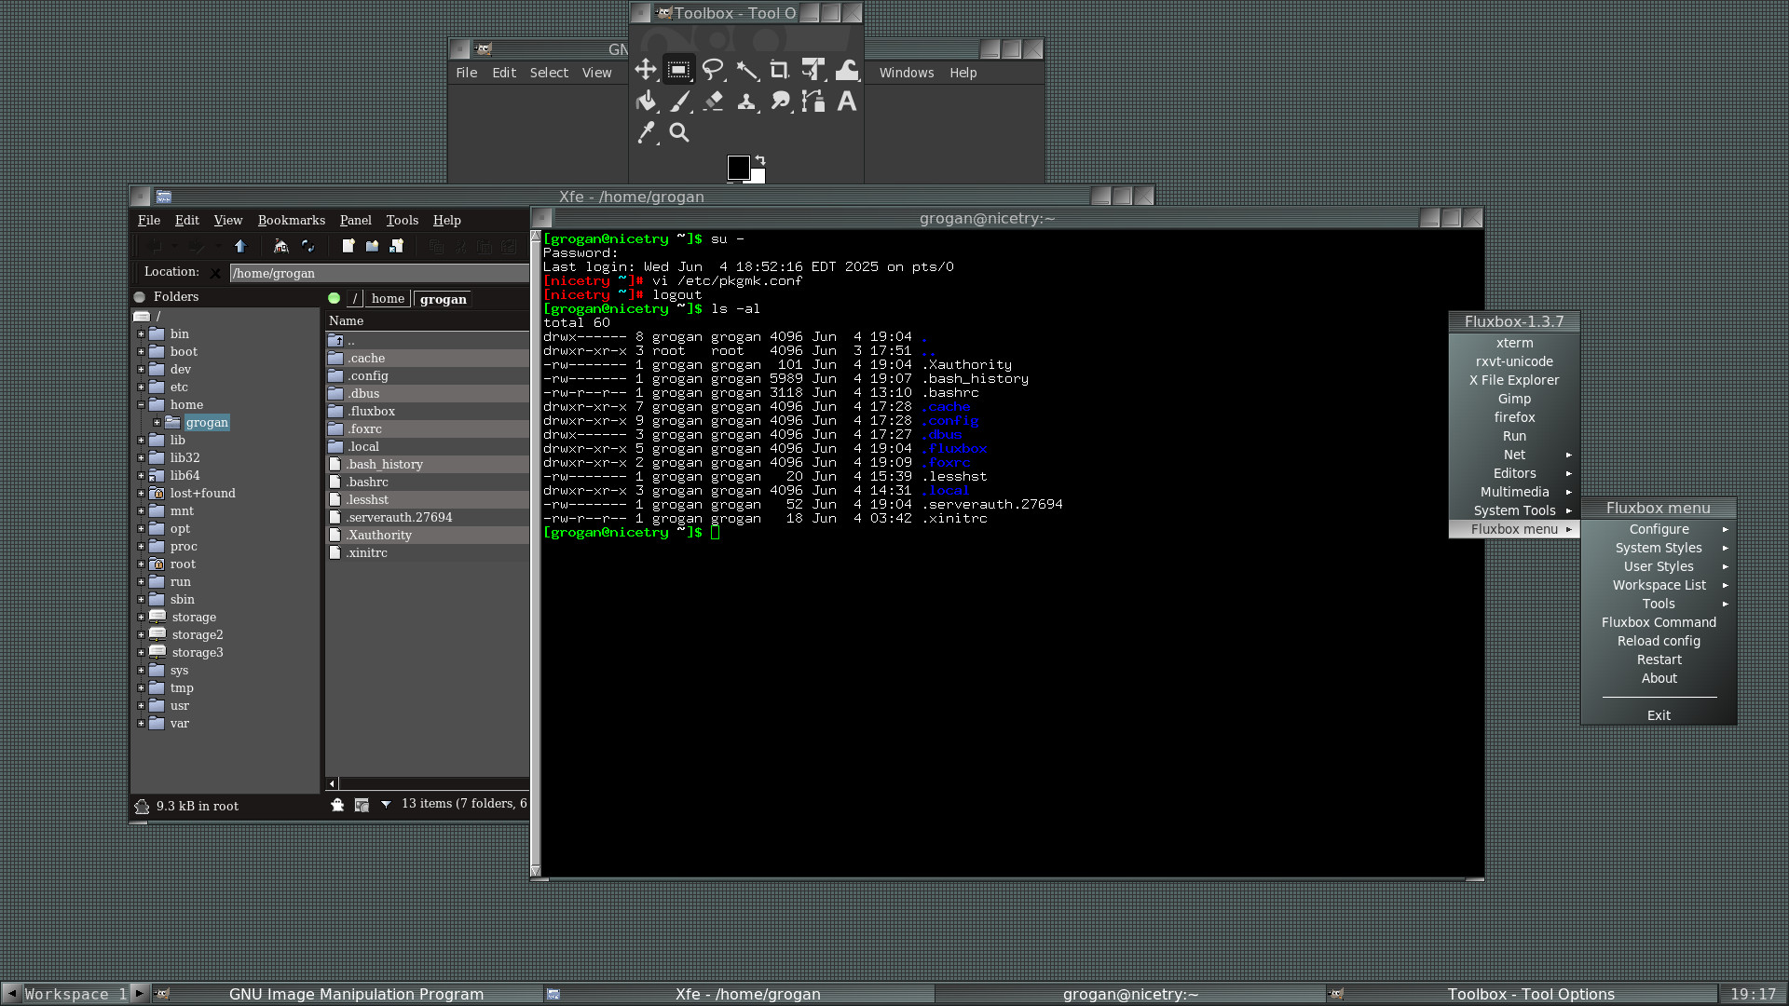
Task: Expand the var folder tree node
Action: click(141, 723)
